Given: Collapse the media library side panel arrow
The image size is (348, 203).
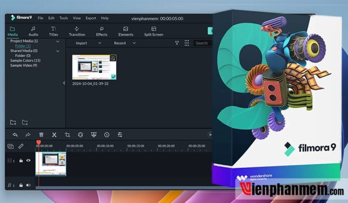Looking at the screenshot, I should click(x=64, y=83).
